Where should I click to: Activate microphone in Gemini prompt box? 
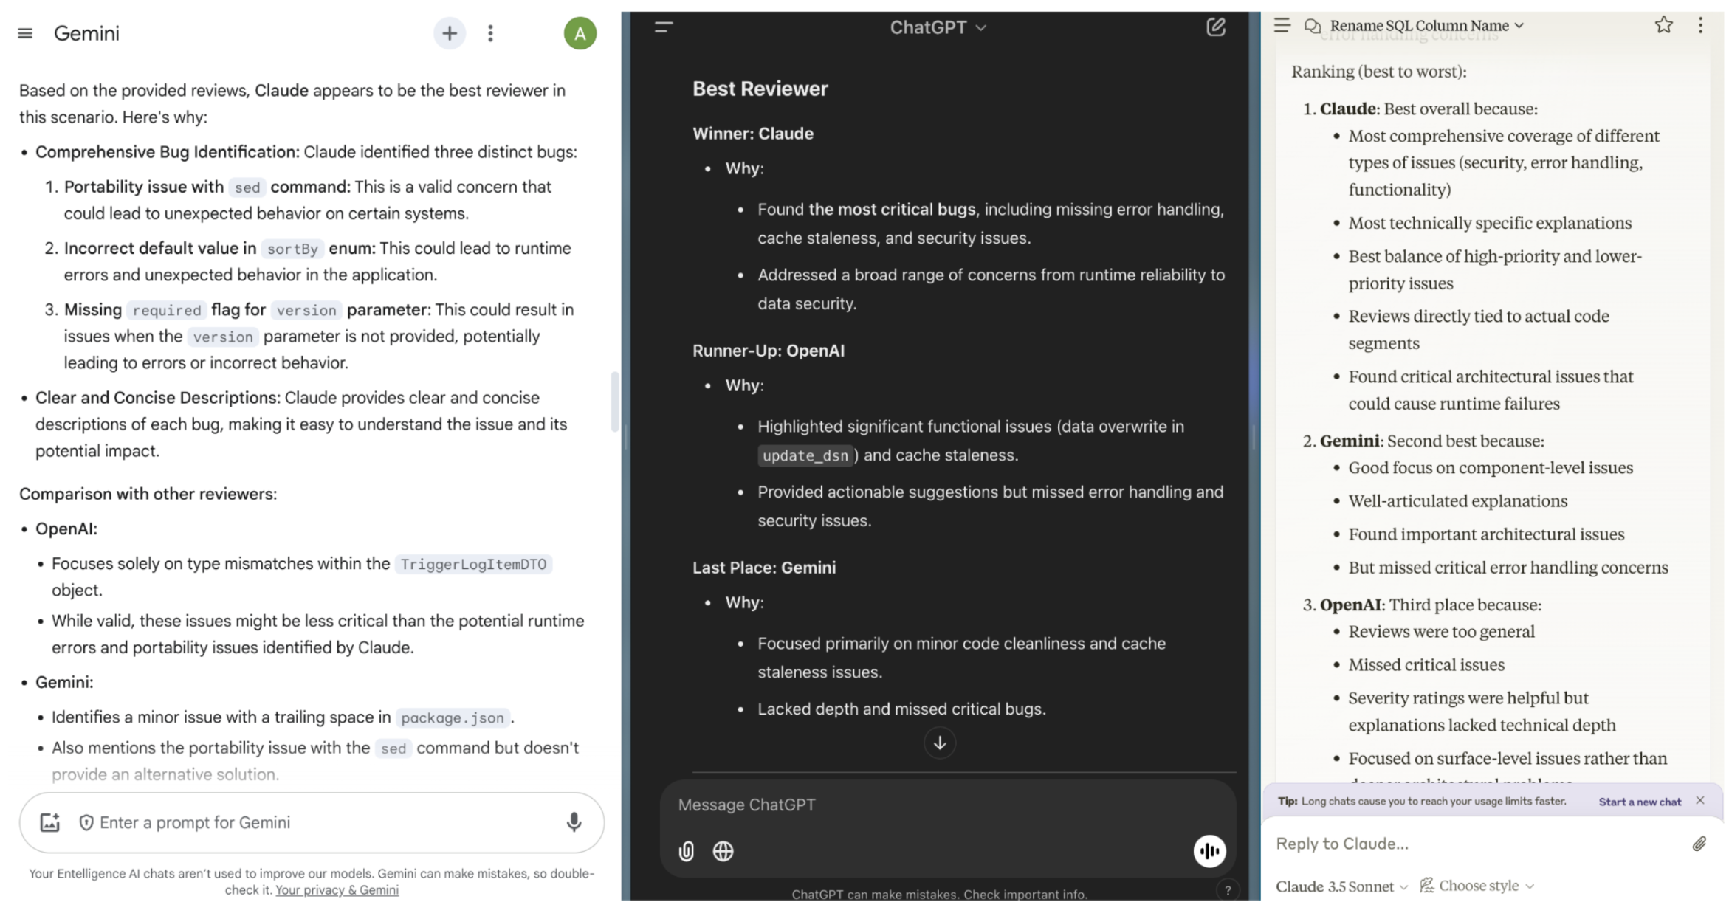pos(574,822)
